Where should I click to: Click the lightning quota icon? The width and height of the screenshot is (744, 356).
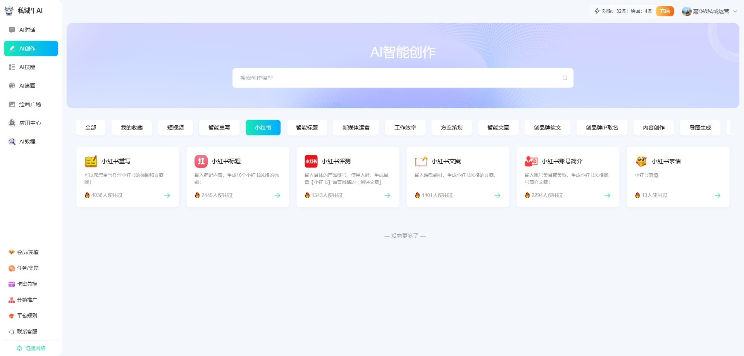click(597, 11)
